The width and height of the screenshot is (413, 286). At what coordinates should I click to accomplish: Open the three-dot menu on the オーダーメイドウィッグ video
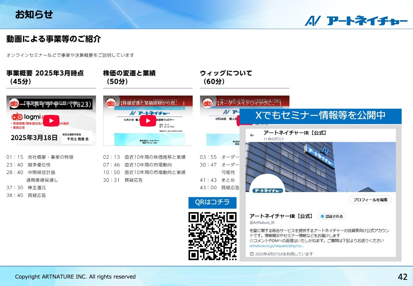point(281,104)
